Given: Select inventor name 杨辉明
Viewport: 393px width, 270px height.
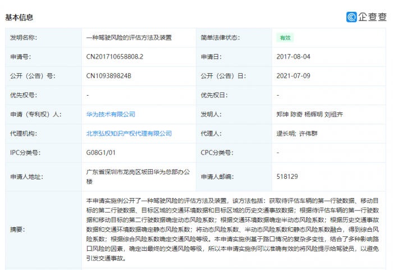Looking at the screenshot, I should coord(313,114).
